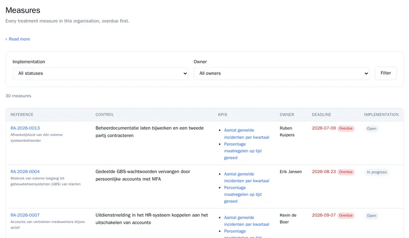Screen dimensions: 409x238
Task: Open measure RA-2026-0004
Action: point(25,172)
